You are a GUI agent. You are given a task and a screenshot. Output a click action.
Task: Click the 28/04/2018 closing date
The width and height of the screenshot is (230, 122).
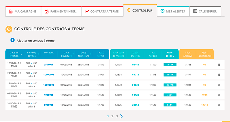83,65
